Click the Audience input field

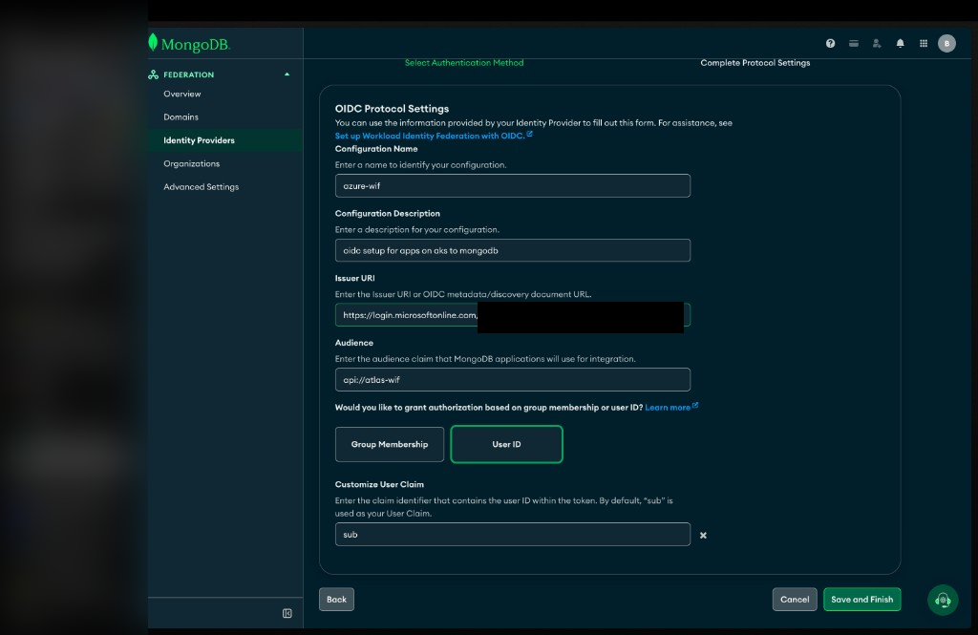[513, 379]
